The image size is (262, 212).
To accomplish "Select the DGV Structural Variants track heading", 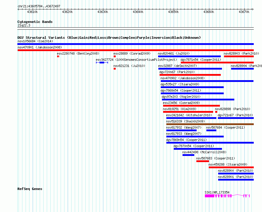I will point(109,38).
